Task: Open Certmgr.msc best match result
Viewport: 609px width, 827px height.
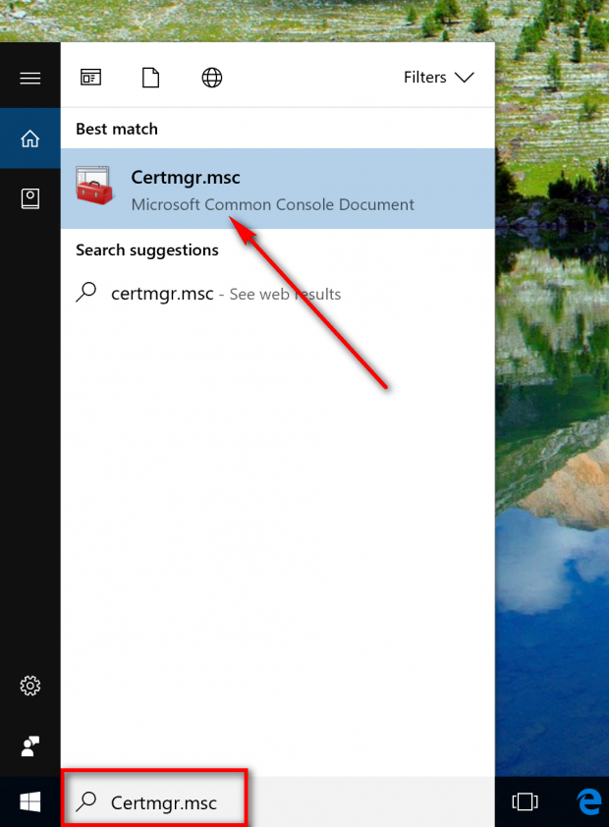Action: point(278,189)
